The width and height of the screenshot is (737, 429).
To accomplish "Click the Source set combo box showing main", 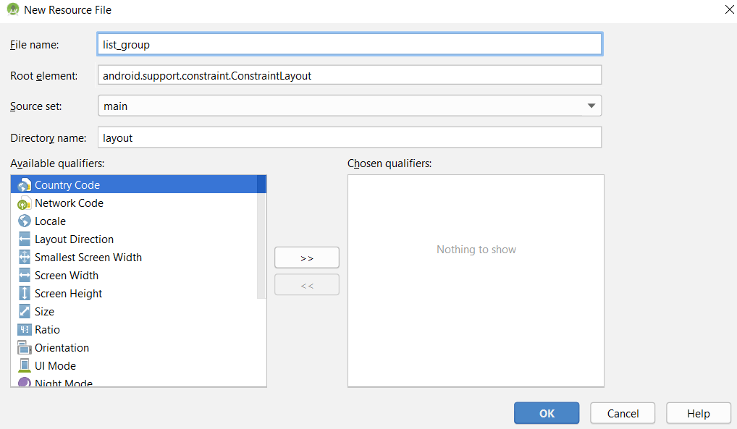I will pyautogui.click(x=349, y=106).
